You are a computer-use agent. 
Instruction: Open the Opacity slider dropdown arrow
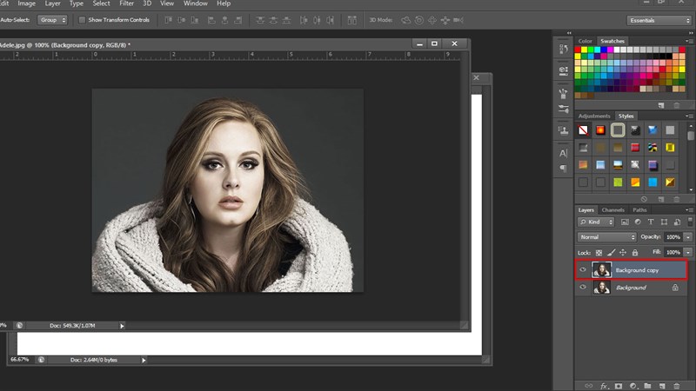pos(688,237)
